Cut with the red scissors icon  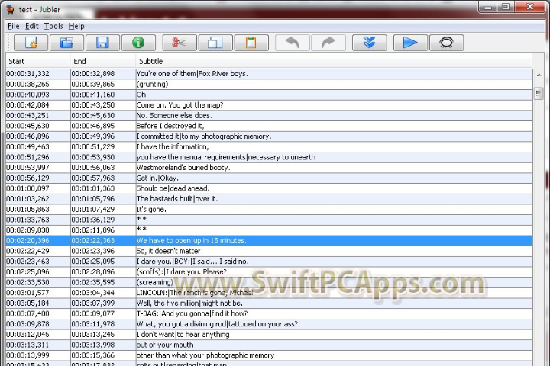click(x=180, y=43)
